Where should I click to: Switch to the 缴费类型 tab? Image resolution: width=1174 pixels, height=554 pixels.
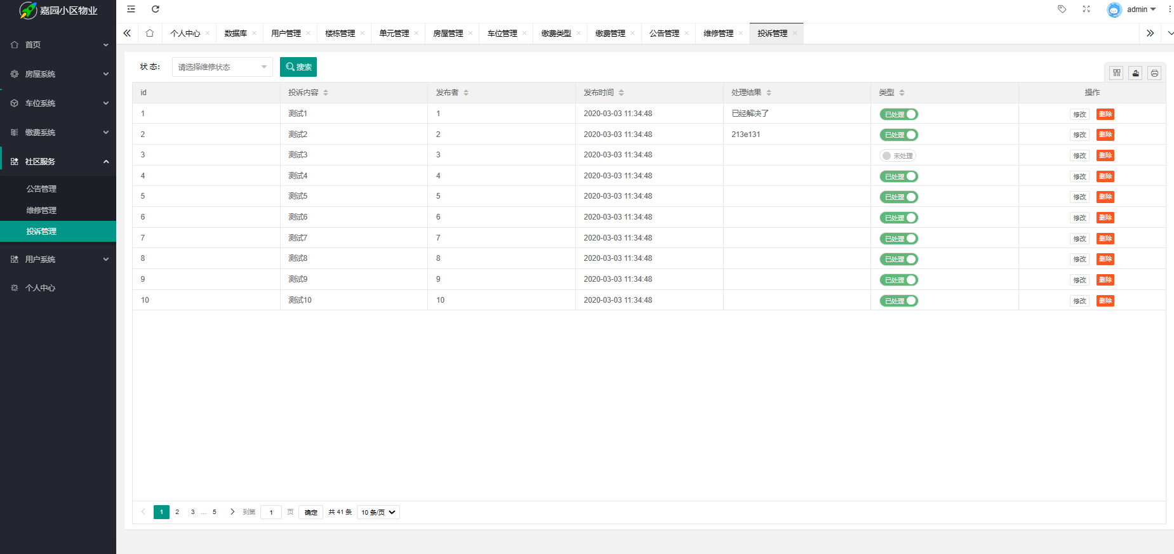(x=556, y=33)
